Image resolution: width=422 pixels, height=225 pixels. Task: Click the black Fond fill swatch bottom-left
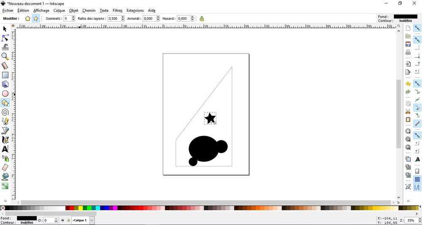pos(27,218)
